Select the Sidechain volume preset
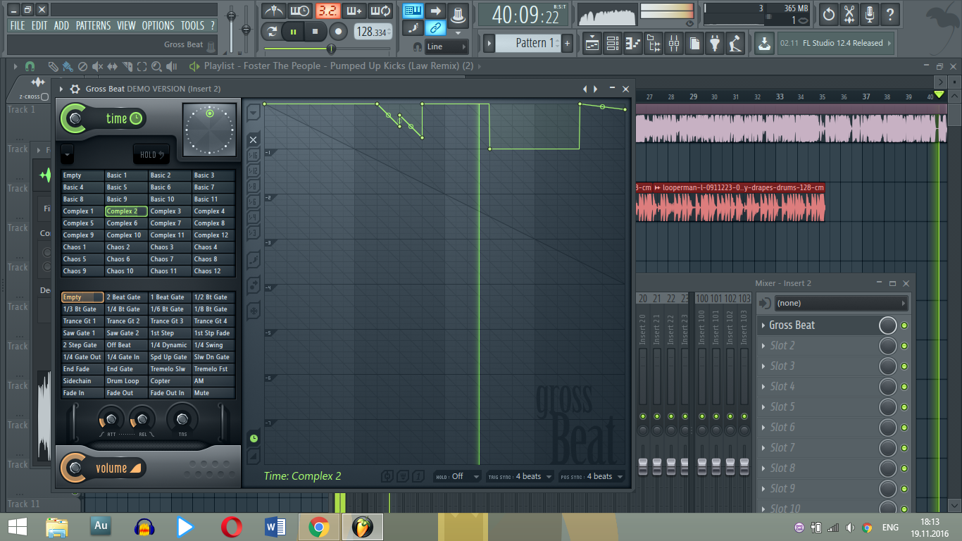962x541 pixels. (x=82, y=381)
